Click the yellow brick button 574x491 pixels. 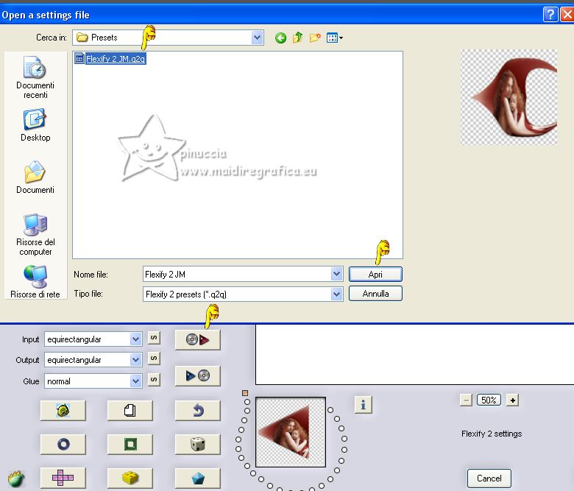(130, 478)
